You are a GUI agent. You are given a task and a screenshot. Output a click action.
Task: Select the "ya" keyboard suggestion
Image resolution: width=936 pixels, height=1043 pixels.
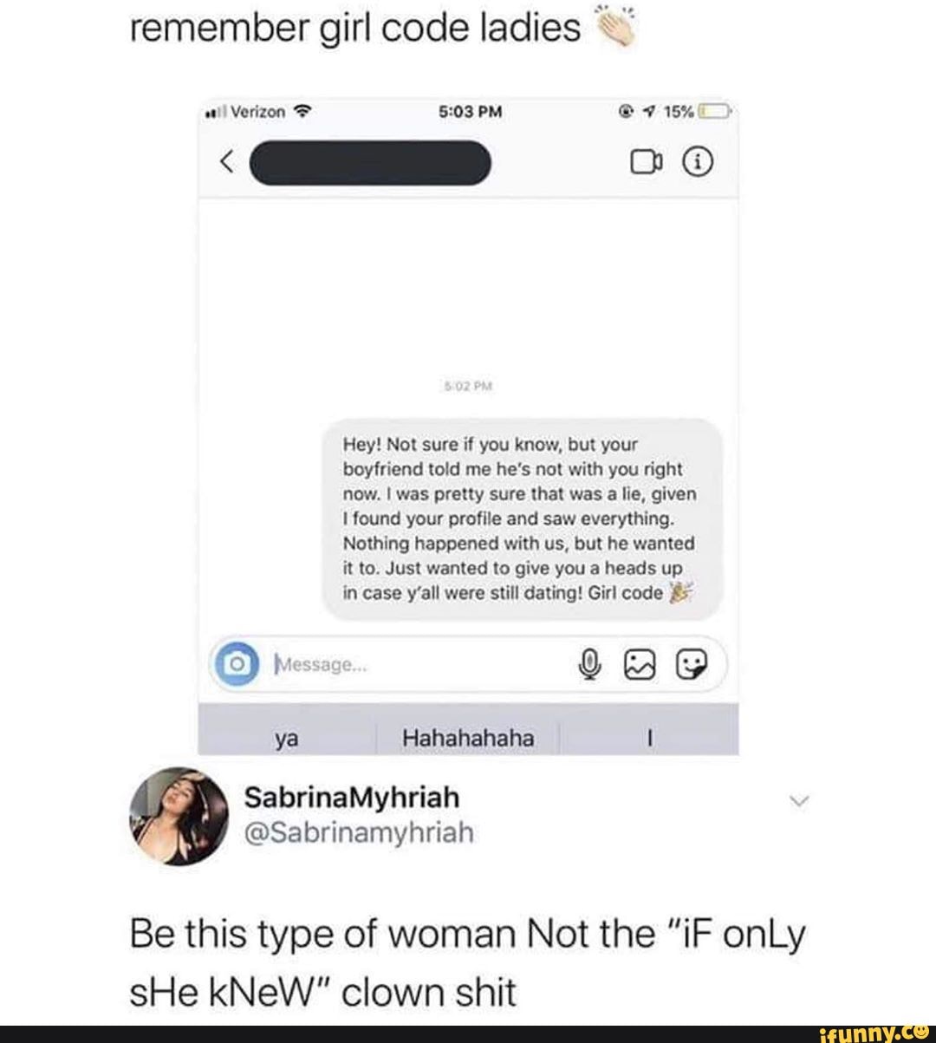[287, 738]
